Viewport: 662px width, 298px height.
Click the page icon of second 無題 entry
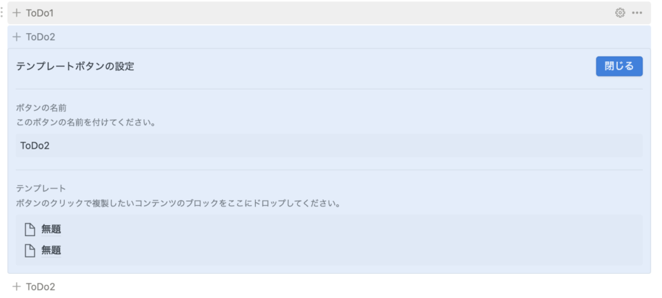click(30, 251)
